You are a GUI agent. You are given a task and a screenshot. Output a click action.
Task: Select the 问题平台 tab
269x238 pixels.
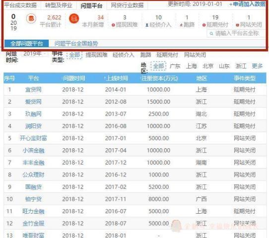click(91, 6)
